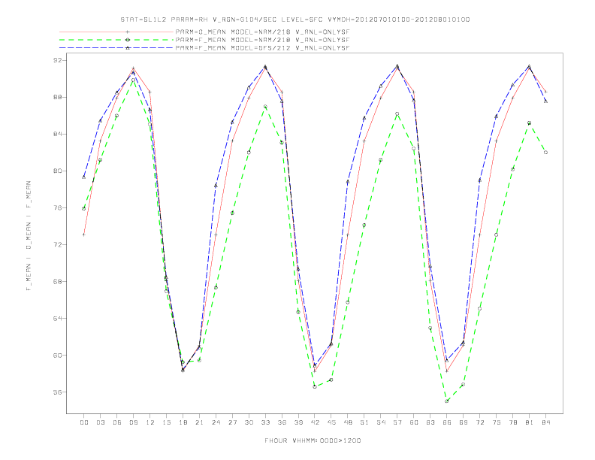Click the x-axis title FHOUR VHHMM:0000>1200

313,440
